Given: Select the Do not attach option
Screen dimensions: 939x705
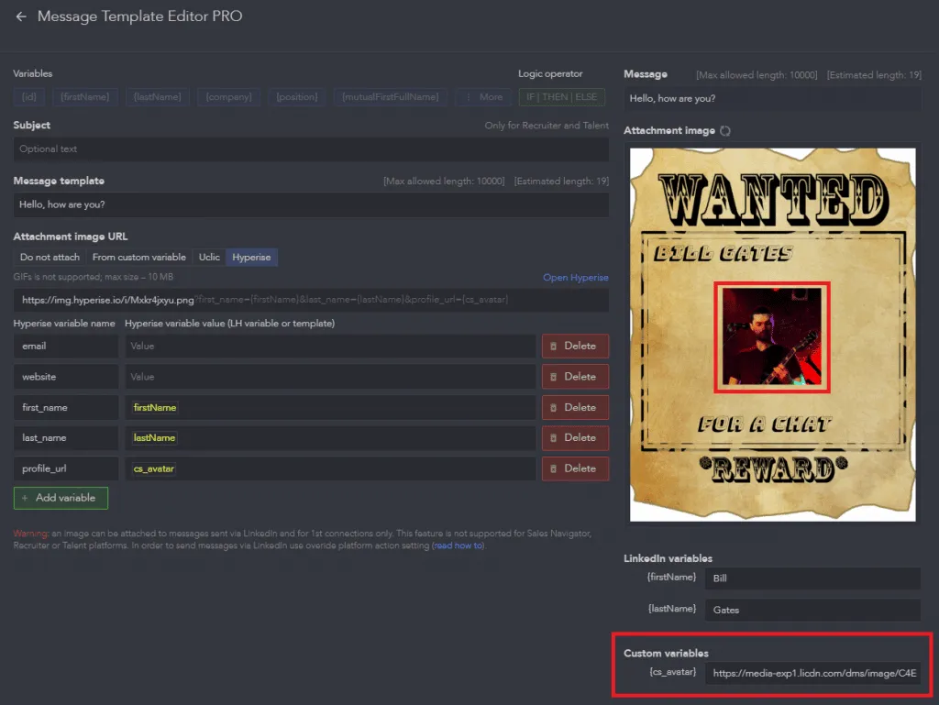Looking at the screenshot, I should [50, 258].
